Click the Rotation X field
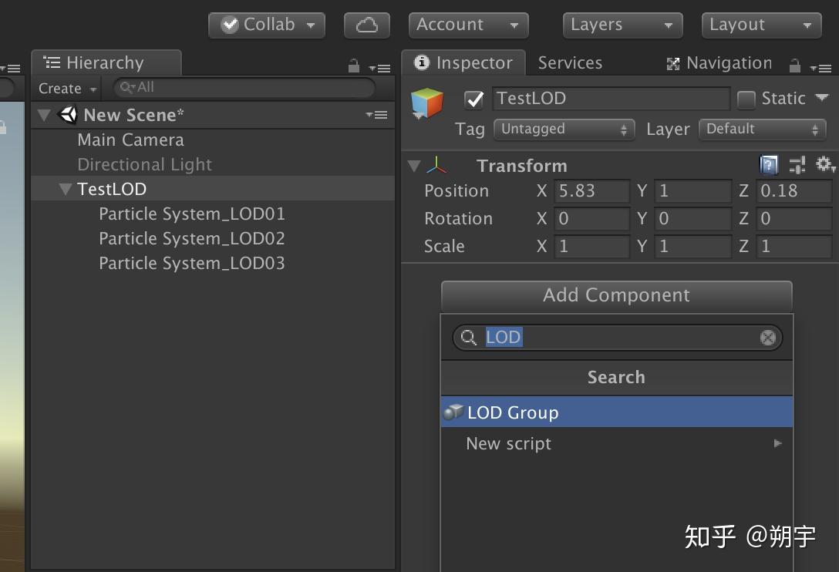Image resolution: width=839 pixels, height=572 pixels. pyautogui.click(x=591, y=219)
